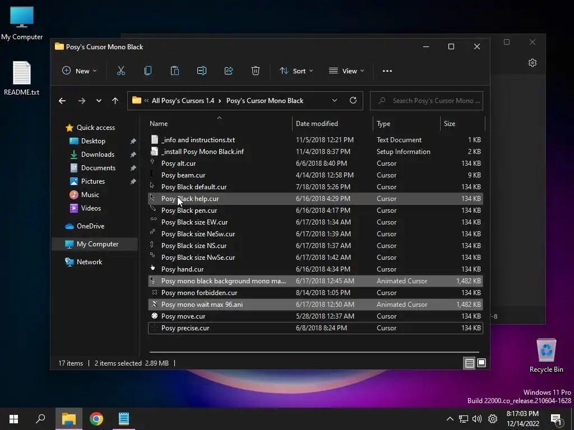Select the README.txt desktop file
Viewport: 574px width, 430px height.
pos(22,78)
